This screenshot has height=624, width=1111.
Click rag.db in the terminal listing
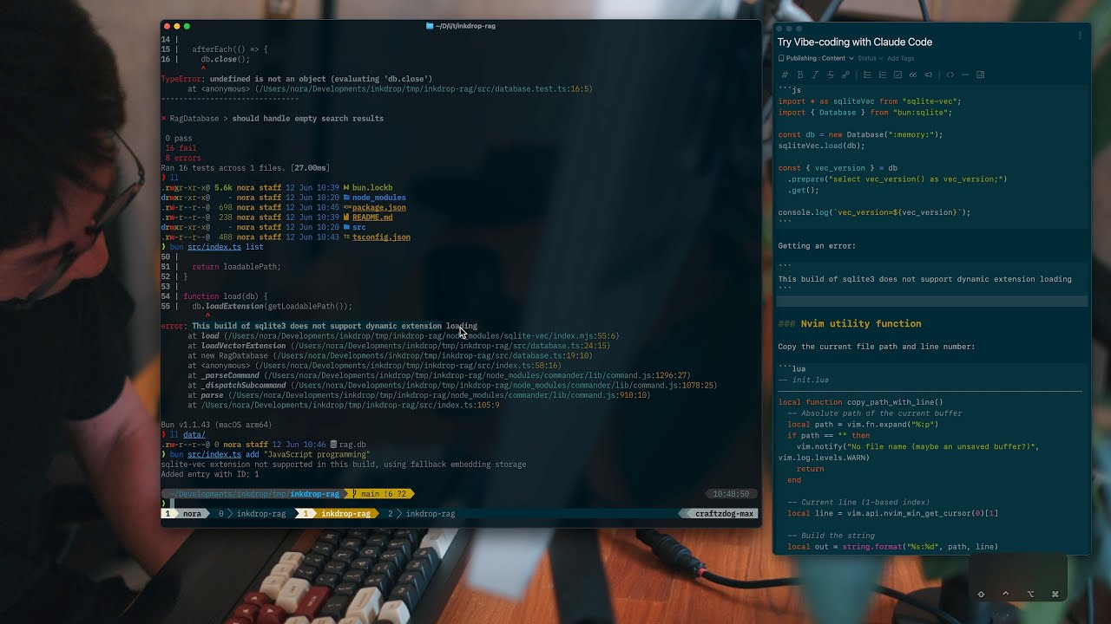click(x=352, y=445)
